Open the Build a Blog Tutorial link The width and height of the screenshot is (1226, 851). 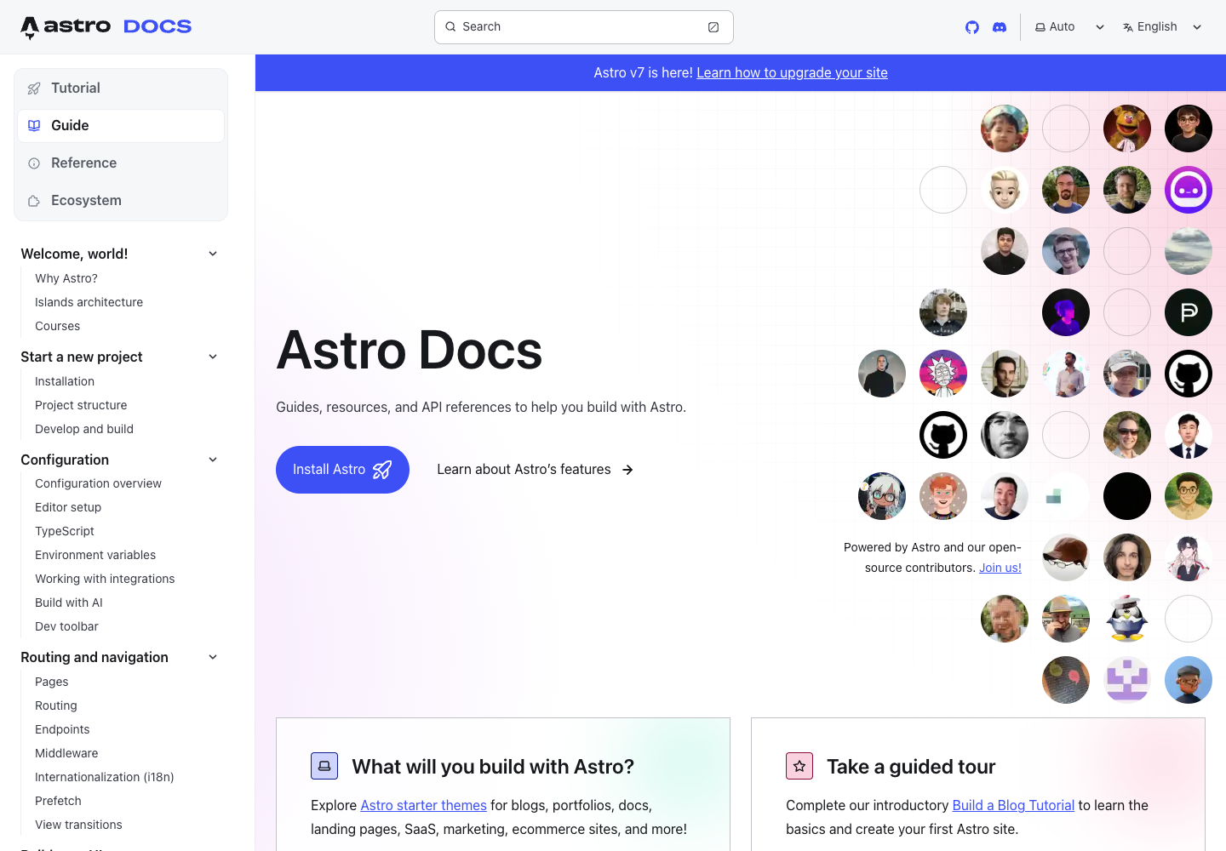tap(1013, 805)
